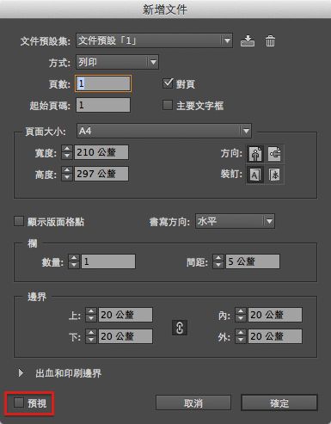Click the 高度 field showing 297 公釐

(x=101, y=174)
